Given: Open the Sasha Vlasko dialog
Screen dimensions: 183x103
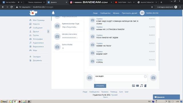Looking at the screenshot, I should pyautogui.click(x=67, y=47).
